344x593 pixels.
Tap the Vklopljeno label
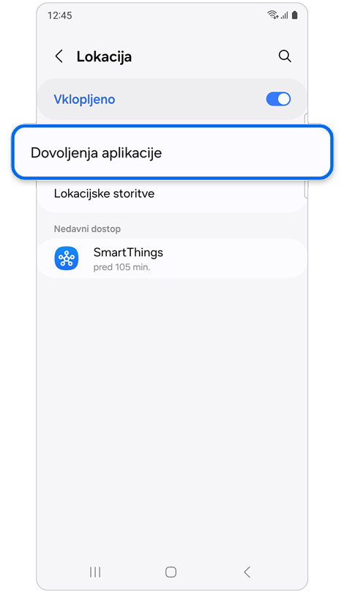[x=84, y=99]
